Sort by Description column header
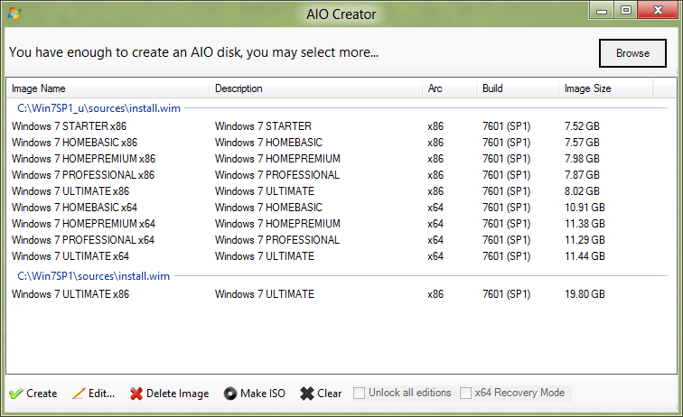This screenshot has height=417, width=683. pos(316,88)
